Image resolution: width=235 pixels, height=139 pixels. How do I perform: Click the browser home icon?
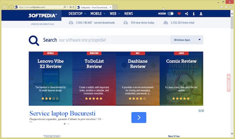(222, 7)
